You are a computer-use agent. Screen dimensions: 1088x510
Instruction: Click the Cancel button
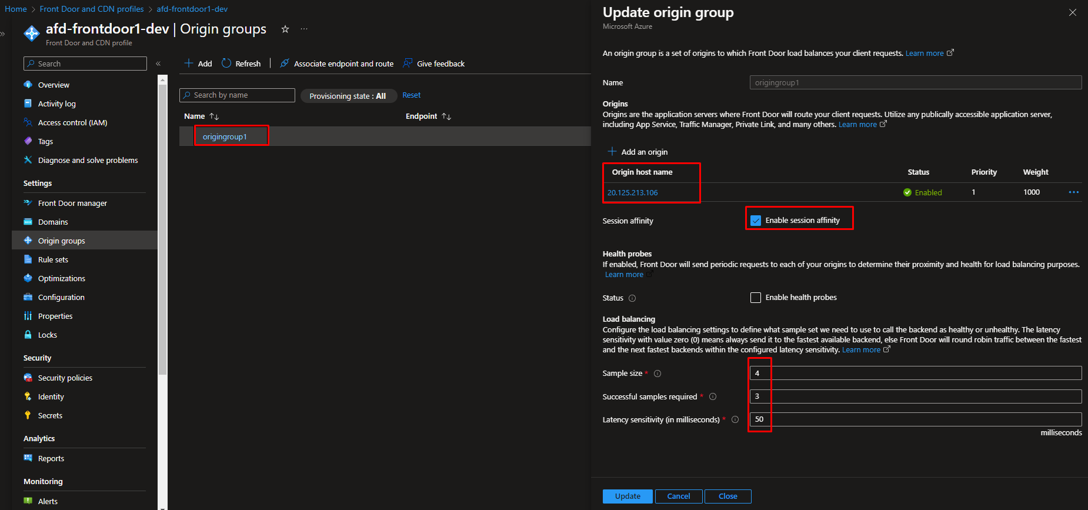click(679, 496)
